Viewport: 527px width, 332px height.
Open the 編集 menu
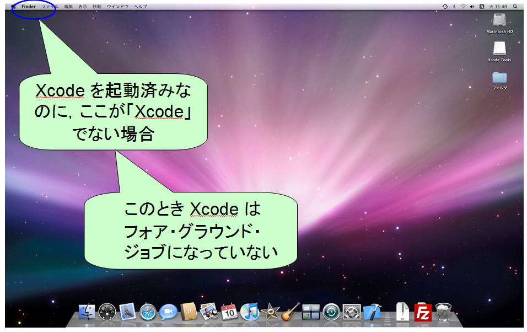coord(68,7)
